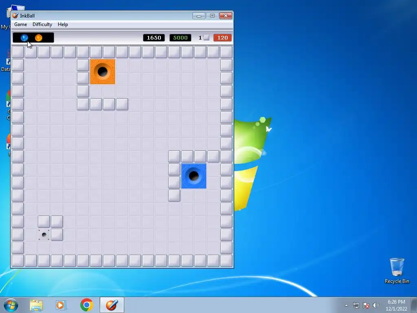This screenshot has width=417, height=313.
Task: Click the small gray ball source tile
Action: click(44, 234)
